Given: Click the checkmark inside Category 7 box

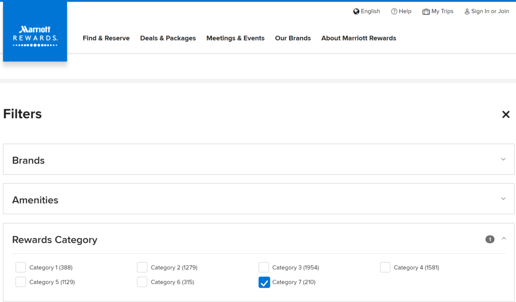Looking at the screenshot, I should 264,282.
